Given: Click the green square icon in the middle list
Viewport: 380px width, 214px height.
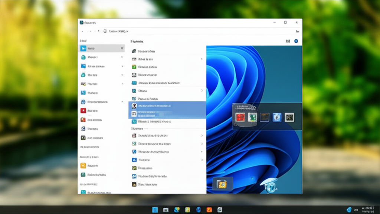Looking at the screenshot, I should pos(134,67).
